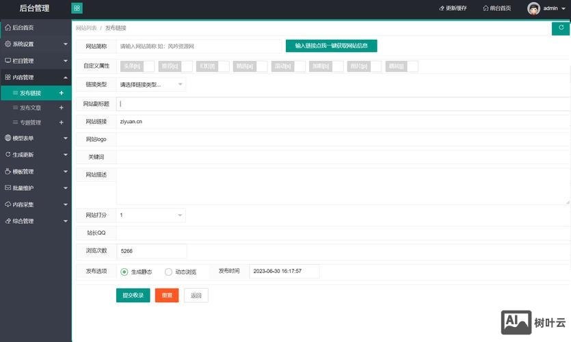The width and height of the screenshot is (571, 342).
Task: Open the 网站打分 dropdown
Action: (x=150, y=215)
